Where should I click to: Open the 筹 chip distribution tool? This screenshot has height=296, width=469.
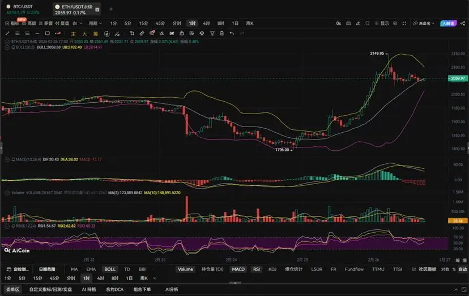click(x=95, y=34)
